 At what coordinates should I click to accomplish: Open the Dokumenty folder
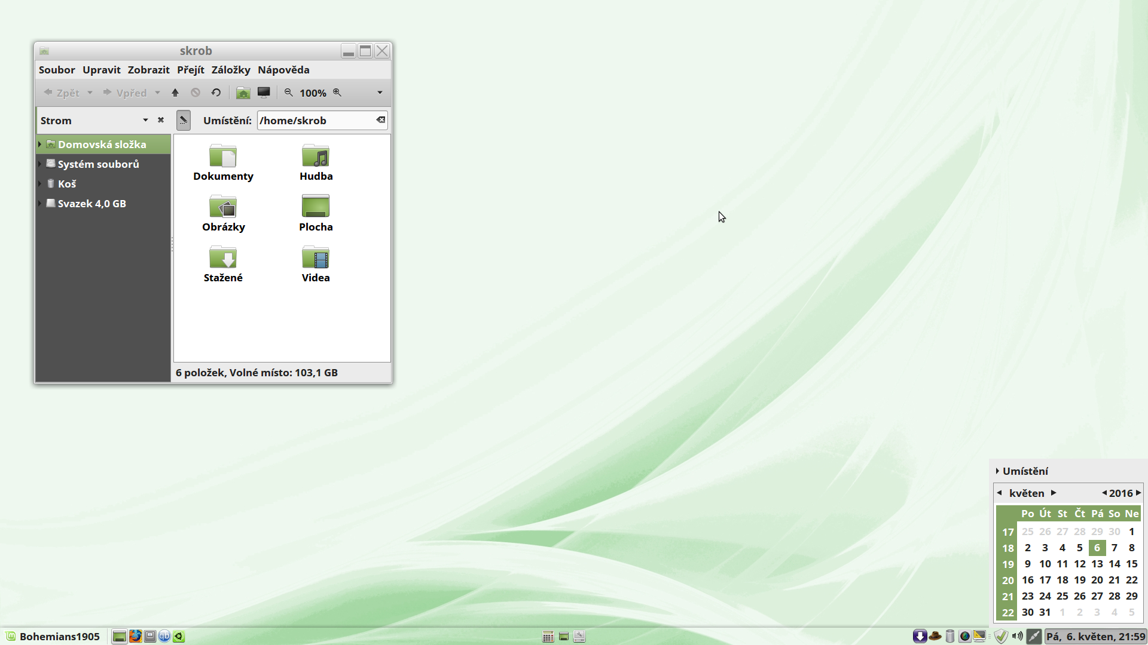coord(223,162)
